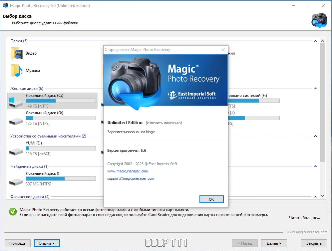Collapse the Найденные диски (1) section
The image size is (332, 251).
(315, 166)
